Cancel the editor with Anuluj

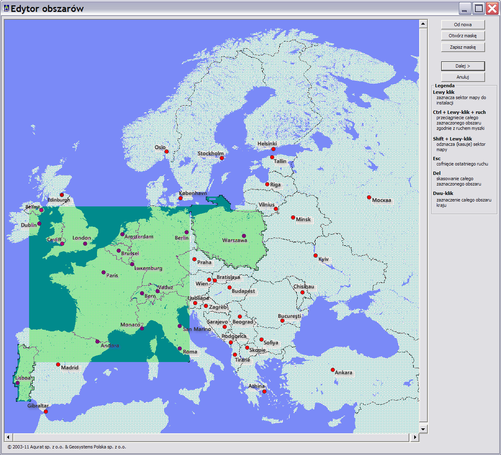click(x=463, y=77)
